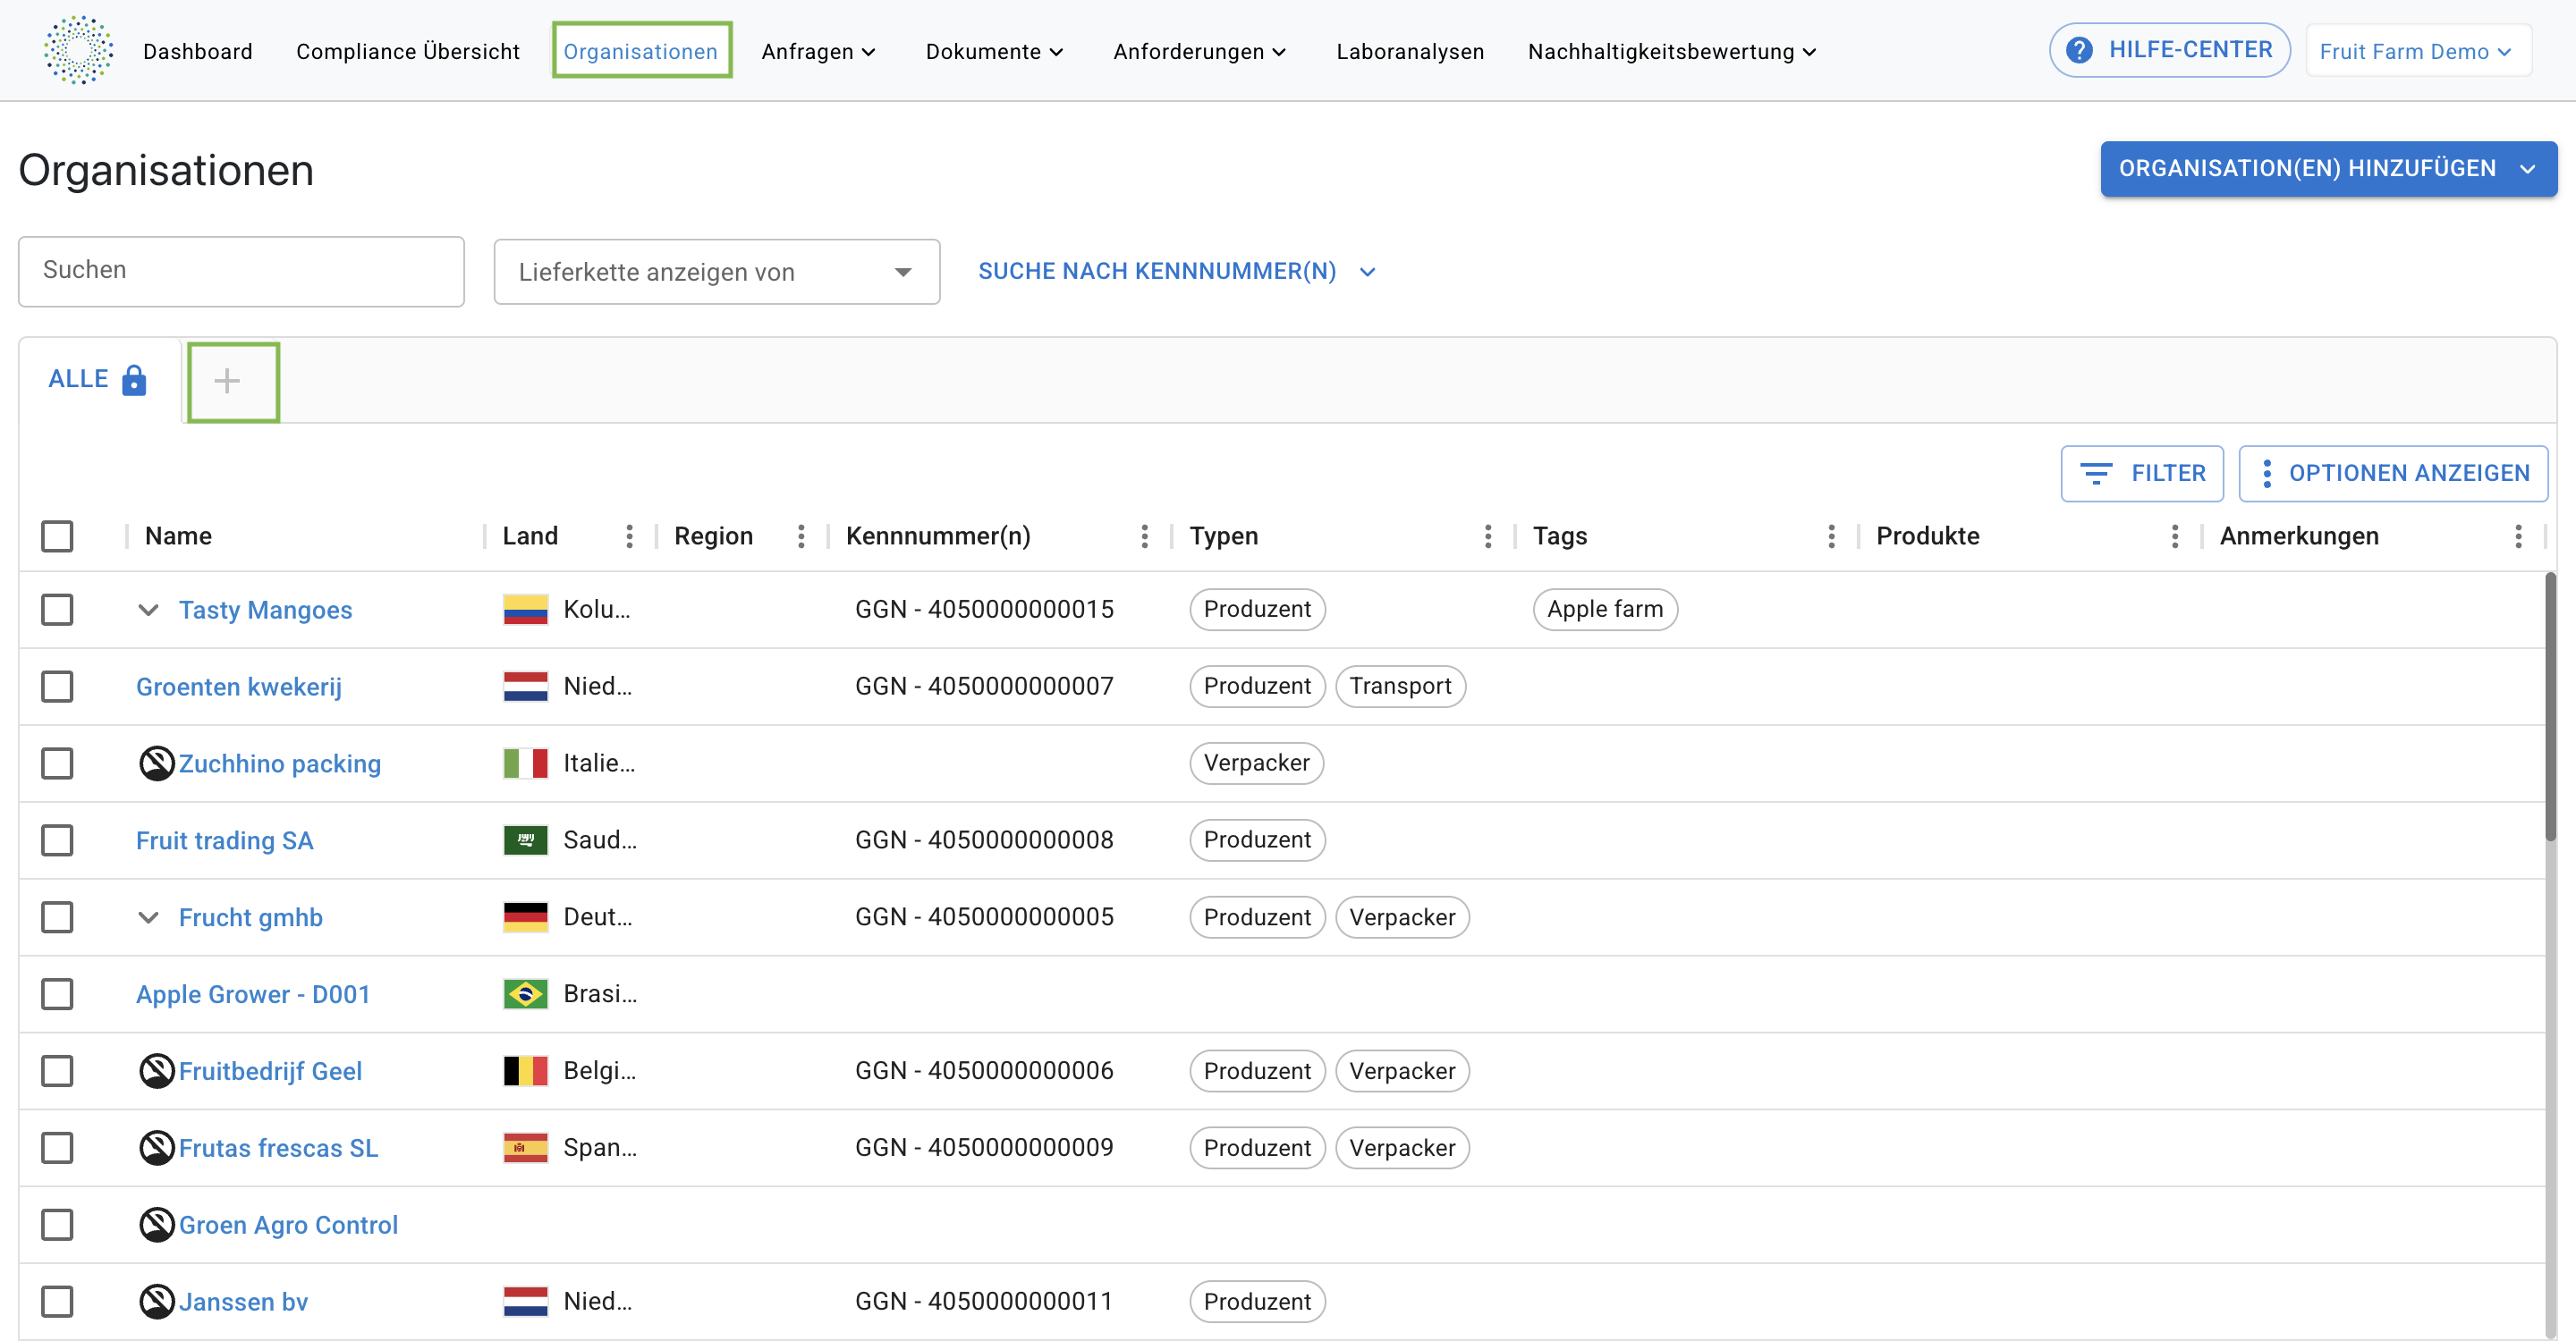Open the Apple Grower - D001 link
Image resolution: width=2576 pixels, height=1341 pixels.
click(253, 995)
